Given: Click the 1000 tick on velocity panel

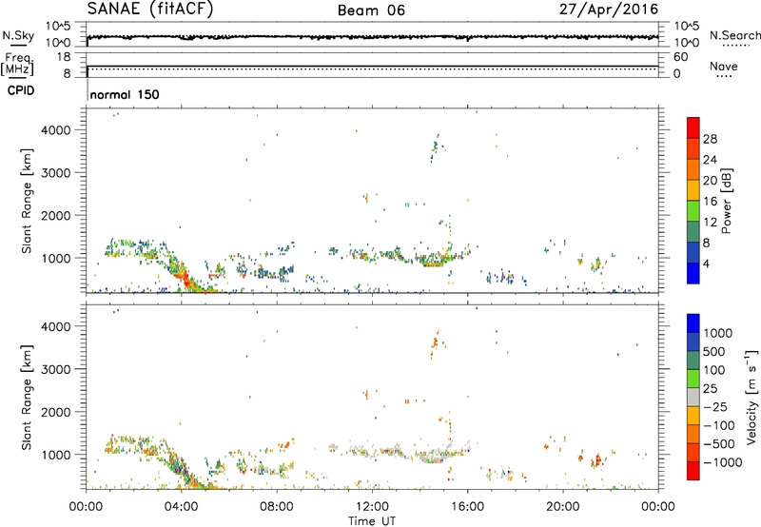Looking at the screenshot, I should click(x=56, y=455).
